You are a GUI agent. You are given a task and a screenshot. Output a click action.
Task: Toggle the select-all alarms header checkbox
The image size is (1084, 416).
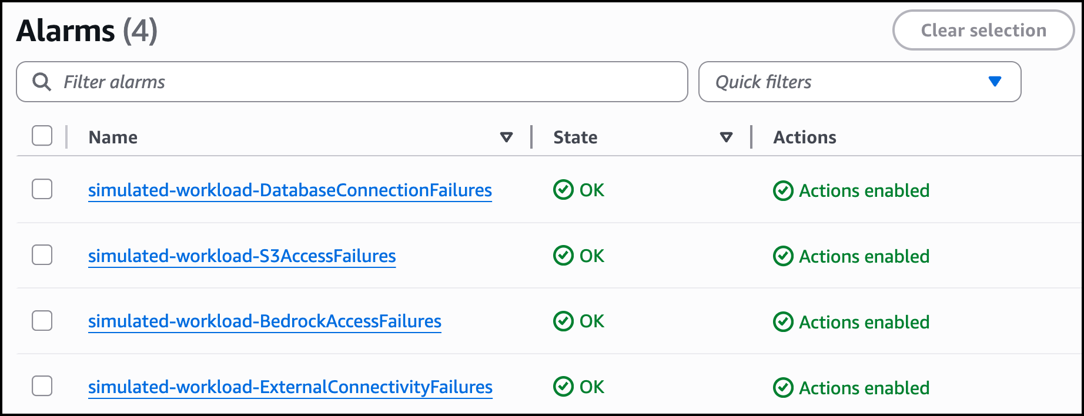(x=42, y=136)
